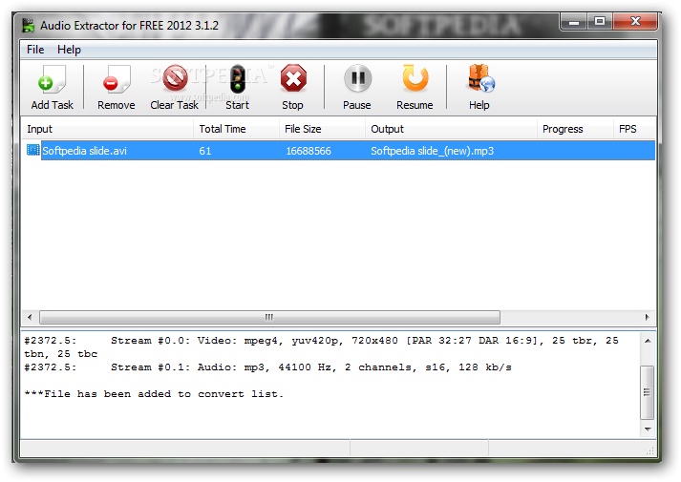681x482 pixels.
Task: Click the log line about Stream #0.1 Audio
Action: [268, 367]
